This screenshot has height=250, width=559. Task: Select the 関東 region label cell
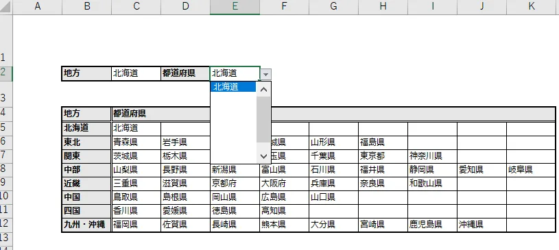pos(86,156)
